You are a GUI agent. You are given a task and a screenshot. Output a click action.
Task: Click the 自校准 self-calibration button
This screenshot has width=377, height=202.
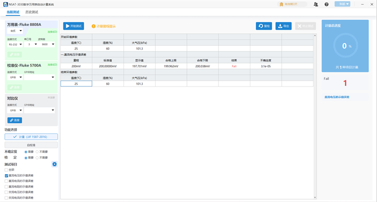pyautogui.click(x=31, y=145)
